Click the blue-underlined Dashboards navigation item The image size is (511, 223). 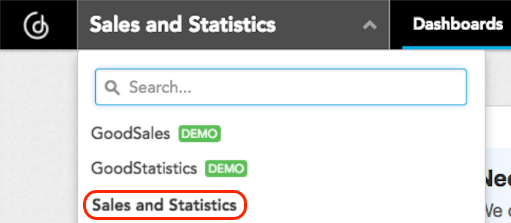point(457,24)
